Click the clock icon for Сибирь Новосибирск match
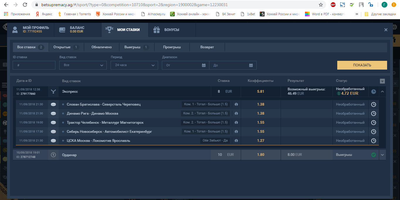 (374, 132)
